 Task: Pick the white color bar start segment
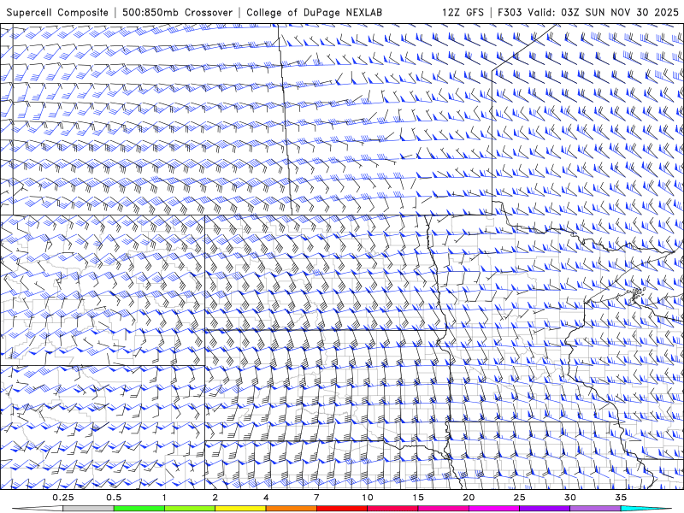click(39, 509)
